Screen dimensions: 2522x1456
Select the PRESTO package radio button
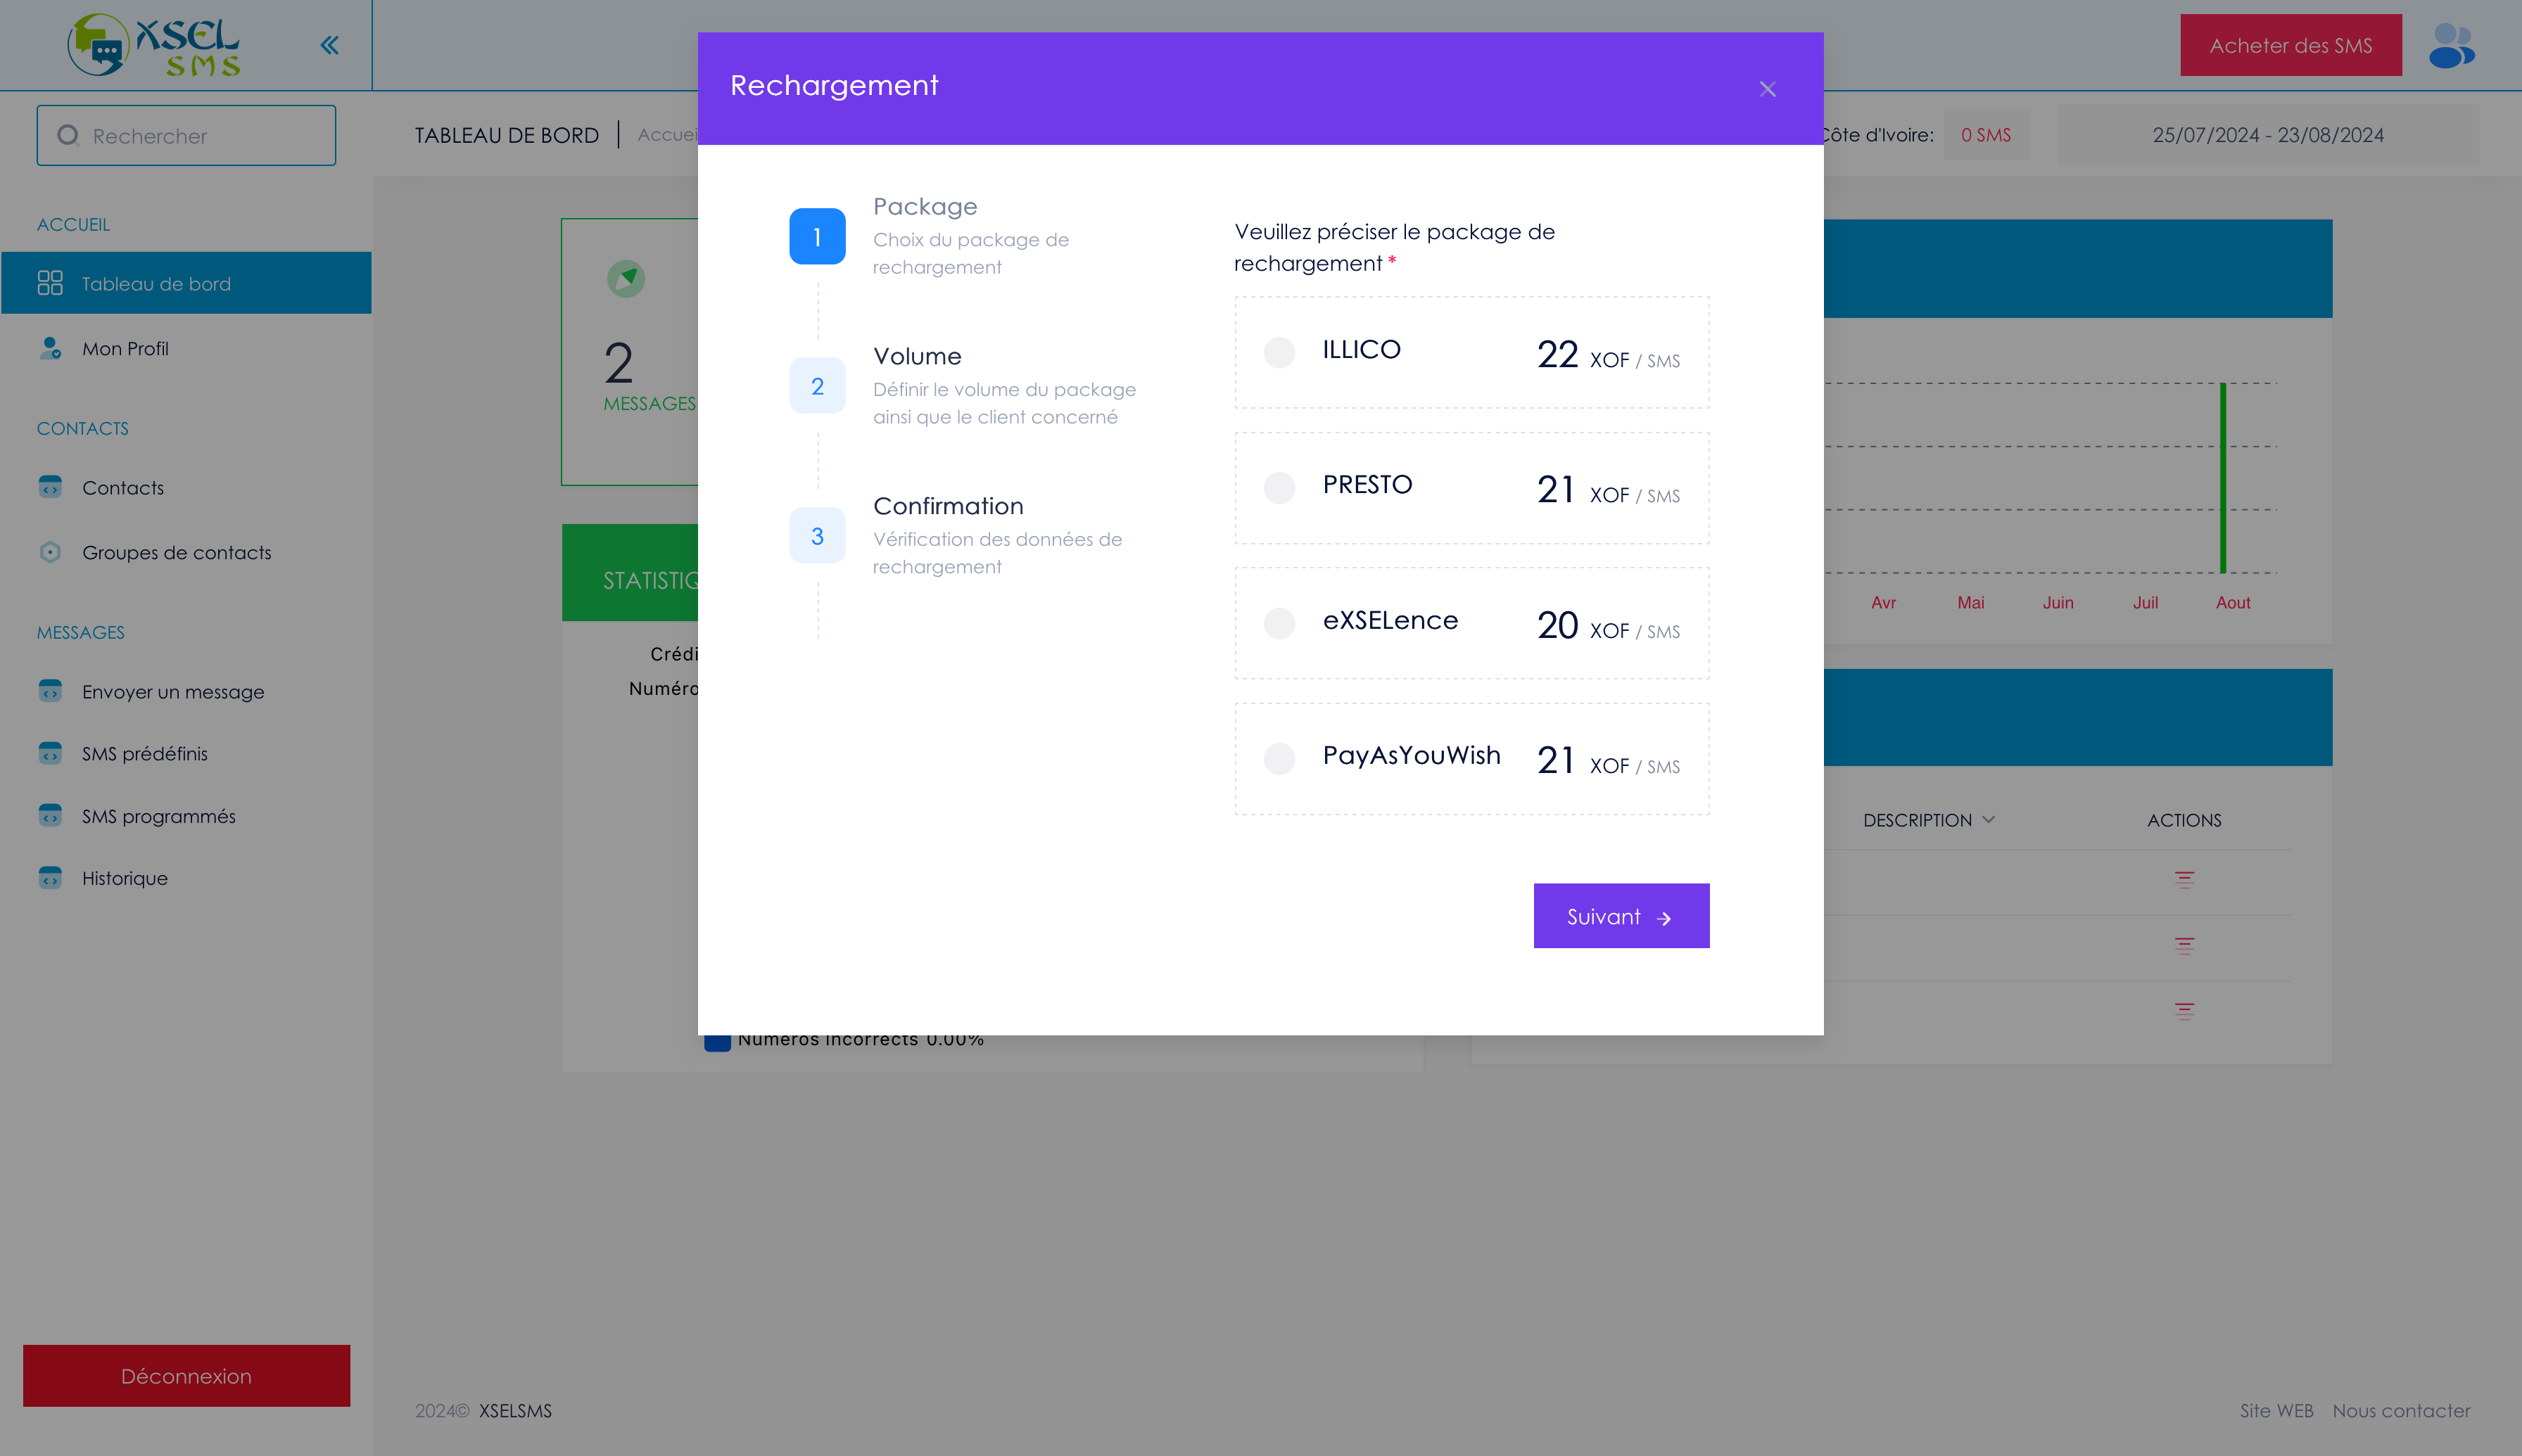(x=1279, y=488)
